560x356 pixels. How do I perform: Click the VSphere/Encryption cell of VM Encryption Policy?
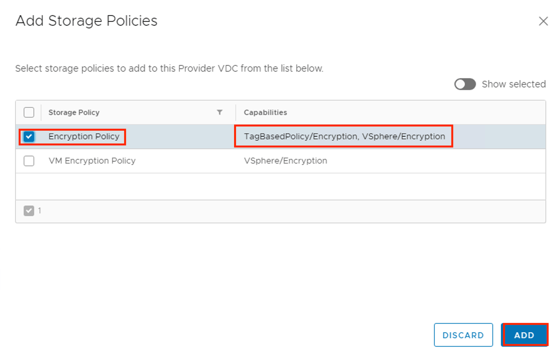(x=285, y=161)
